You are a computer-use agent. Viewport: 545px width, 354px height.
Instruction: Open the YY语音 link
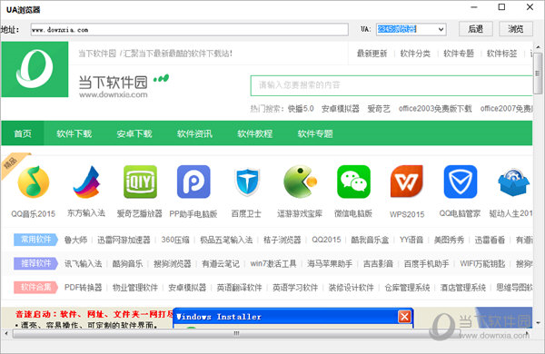[411, 240]
